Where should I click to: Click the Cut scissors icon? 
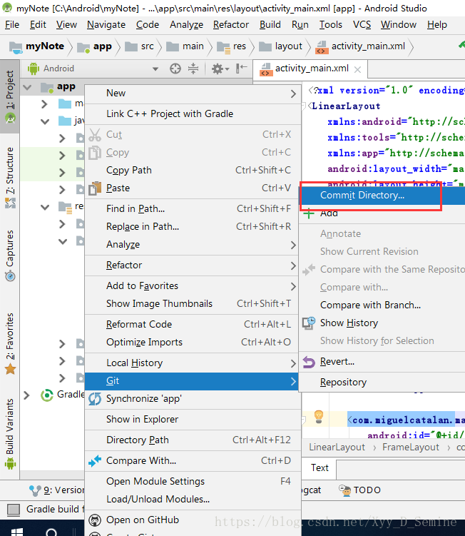[x=95, y=135]
